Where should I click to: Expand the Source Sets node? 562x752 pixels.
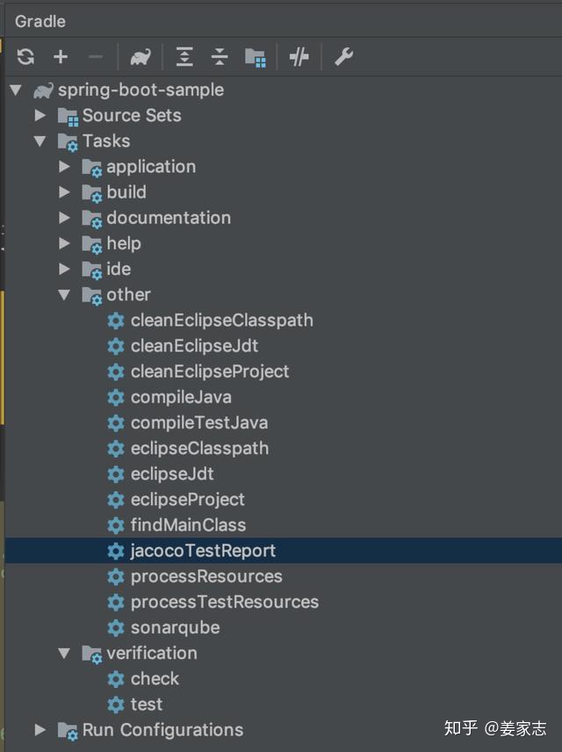[x=40, y=115]
